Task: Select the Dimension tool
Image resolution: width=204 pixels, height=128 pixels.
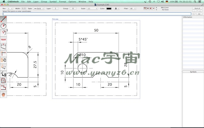Action: [x=3, y=47]
